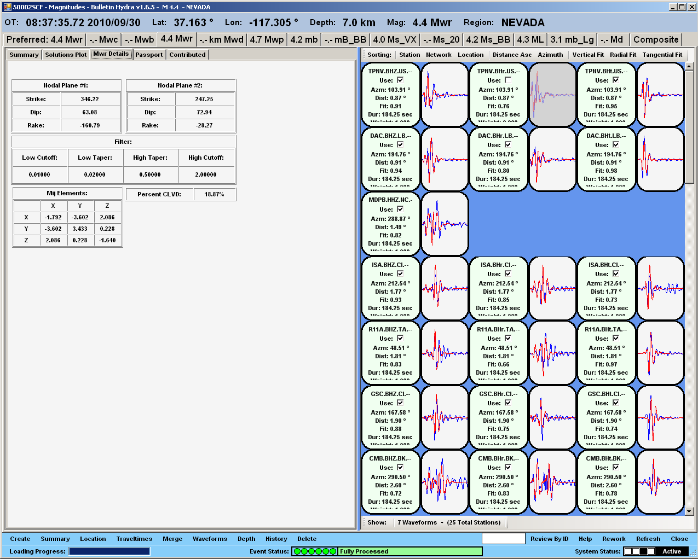The height and width of the screenshot is (559, 698).
Task: Click Help in bottom bar
Action: coord(585,539)
